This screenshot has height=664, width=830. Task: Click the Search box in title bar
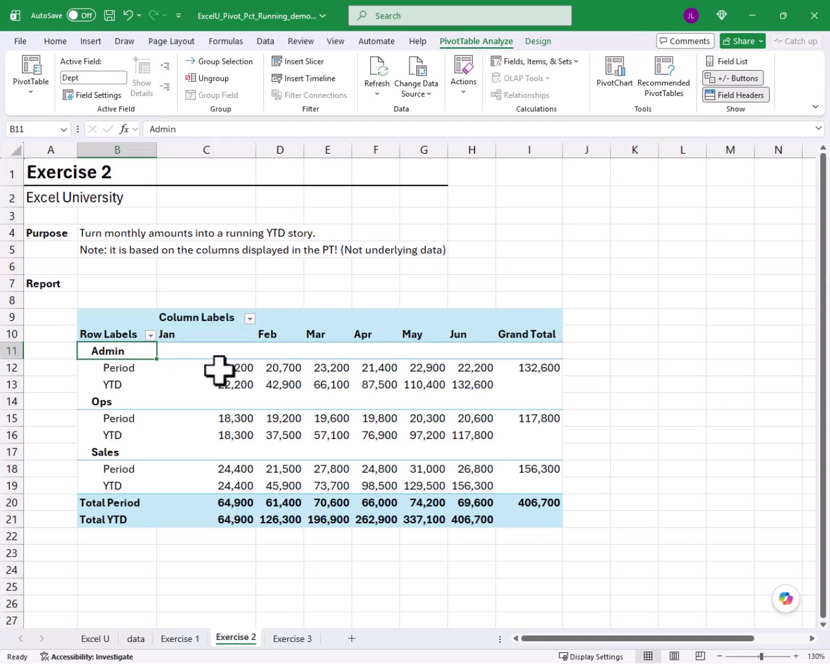460,15
